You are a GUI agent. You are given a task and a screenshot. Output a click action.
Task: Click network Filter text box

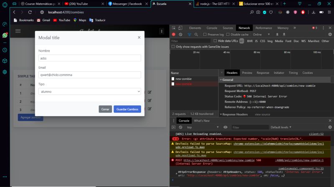(x=191, y=41)
